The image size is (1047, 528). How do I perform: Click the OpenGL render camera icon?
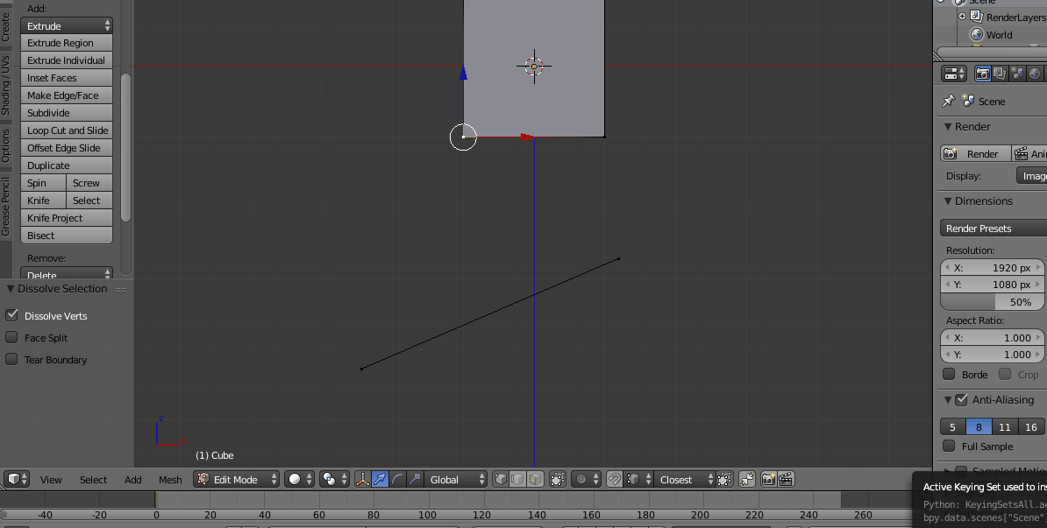click(x=769, y=479)
